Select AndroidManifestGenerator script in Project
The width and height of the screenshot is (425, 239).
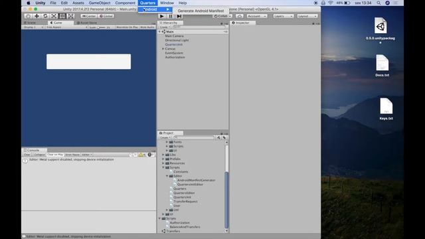[195, 180]
